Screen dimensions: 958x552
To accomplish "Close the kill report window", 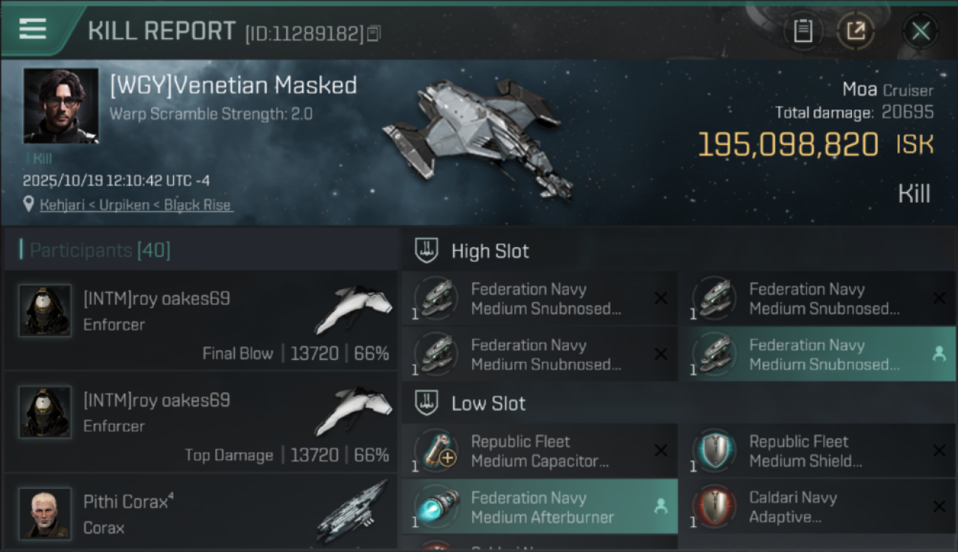I will [920, 31].
